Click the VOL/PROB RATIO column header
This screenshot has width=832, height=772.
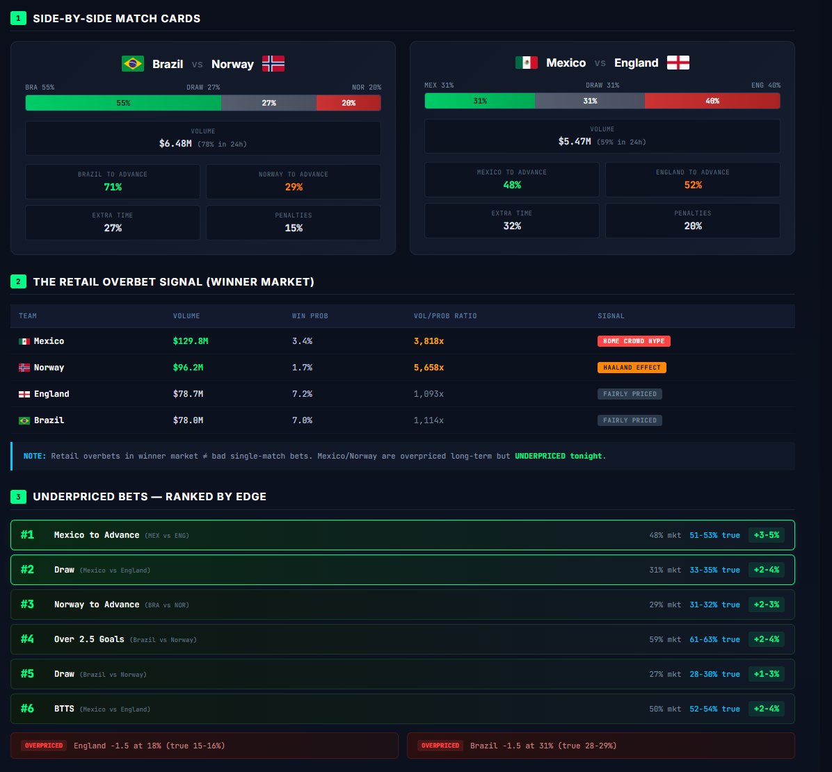click(x=445, y=315)
